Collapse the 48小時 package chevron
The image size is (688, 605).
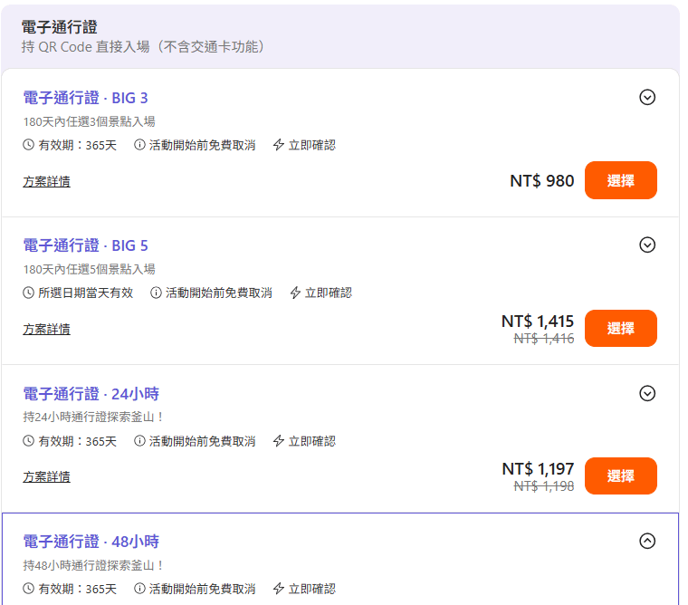click(647, 541)
